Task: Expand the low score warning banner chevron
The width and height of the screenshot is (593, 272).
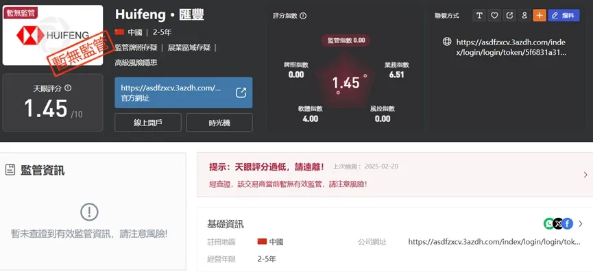Action: point(585,175)
